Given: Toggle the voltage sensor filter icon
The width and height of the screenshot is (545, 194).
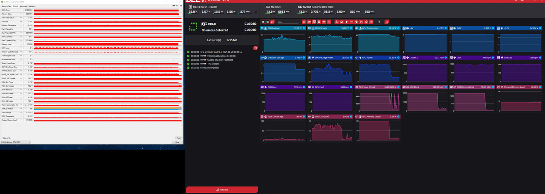Looking at the screenshot, I should point(341,22).
